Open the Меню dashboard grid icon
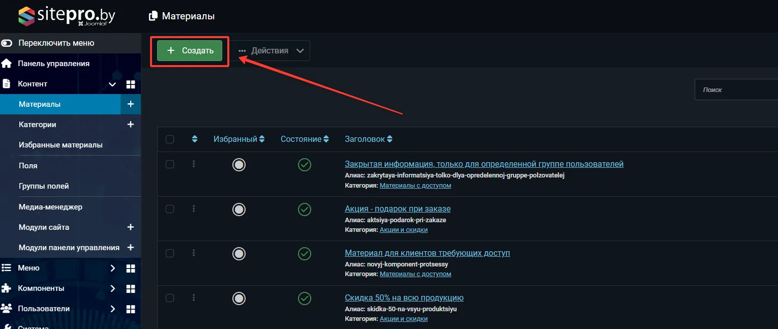 click(131, 268)
